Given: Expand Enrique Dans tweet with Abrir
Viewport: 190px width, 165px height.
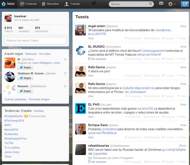Looking at the screenshot, I should click(x=91, y=137).
